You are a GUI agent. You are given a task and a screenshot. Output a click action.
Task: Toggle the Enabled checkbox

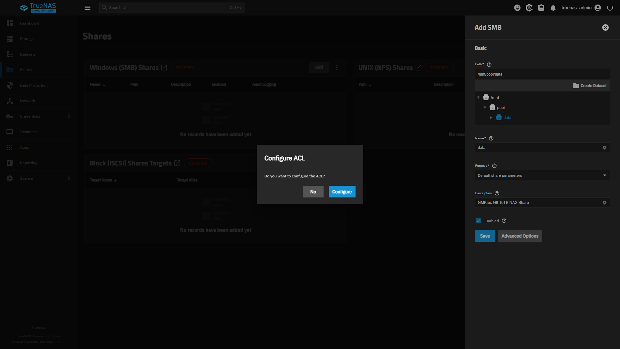pos(478,221)
